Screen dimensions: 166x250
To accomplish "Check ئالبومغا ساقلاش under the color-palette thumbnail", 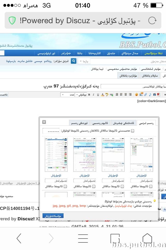I will tap(151, 186).
